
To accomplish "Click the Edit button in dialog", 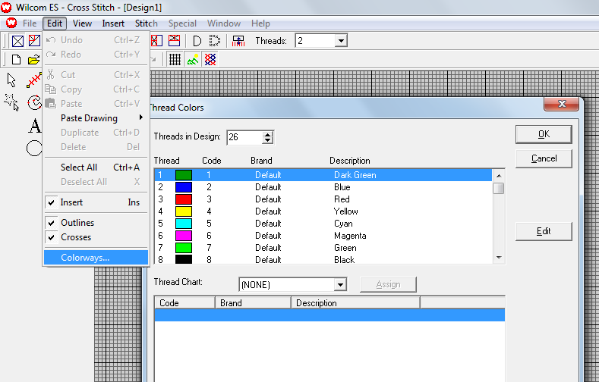I will coord(543,231).
